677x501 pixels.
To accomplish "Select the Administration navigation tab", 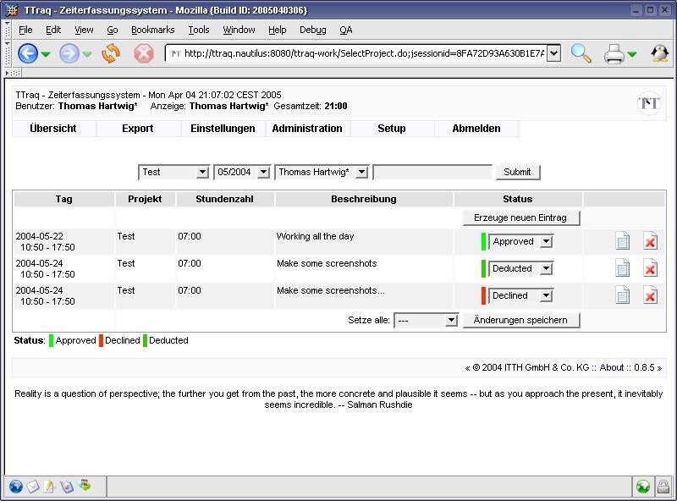I will tap(307, 129).
